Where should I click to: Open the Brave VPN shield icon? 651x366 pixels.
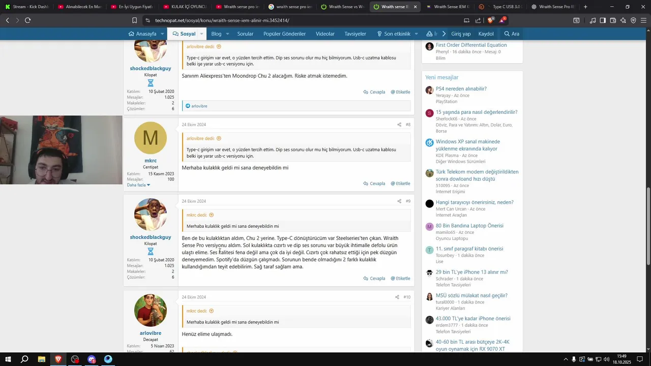633,20
